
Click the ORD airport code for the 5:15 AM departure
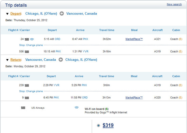click(x=57, y=39)
